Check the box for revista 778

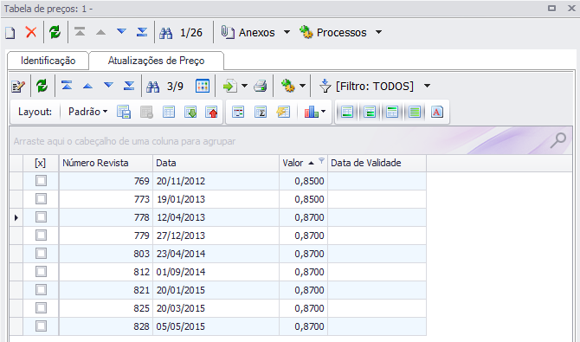[x=41, y=217]
